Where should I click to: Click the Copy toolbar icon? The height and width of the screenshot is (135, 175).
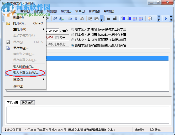pyautogui.click(x=70, y=19)
